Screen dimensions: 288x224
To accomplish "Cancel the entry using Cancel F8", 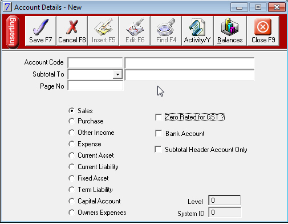I will tap(72, 31).
